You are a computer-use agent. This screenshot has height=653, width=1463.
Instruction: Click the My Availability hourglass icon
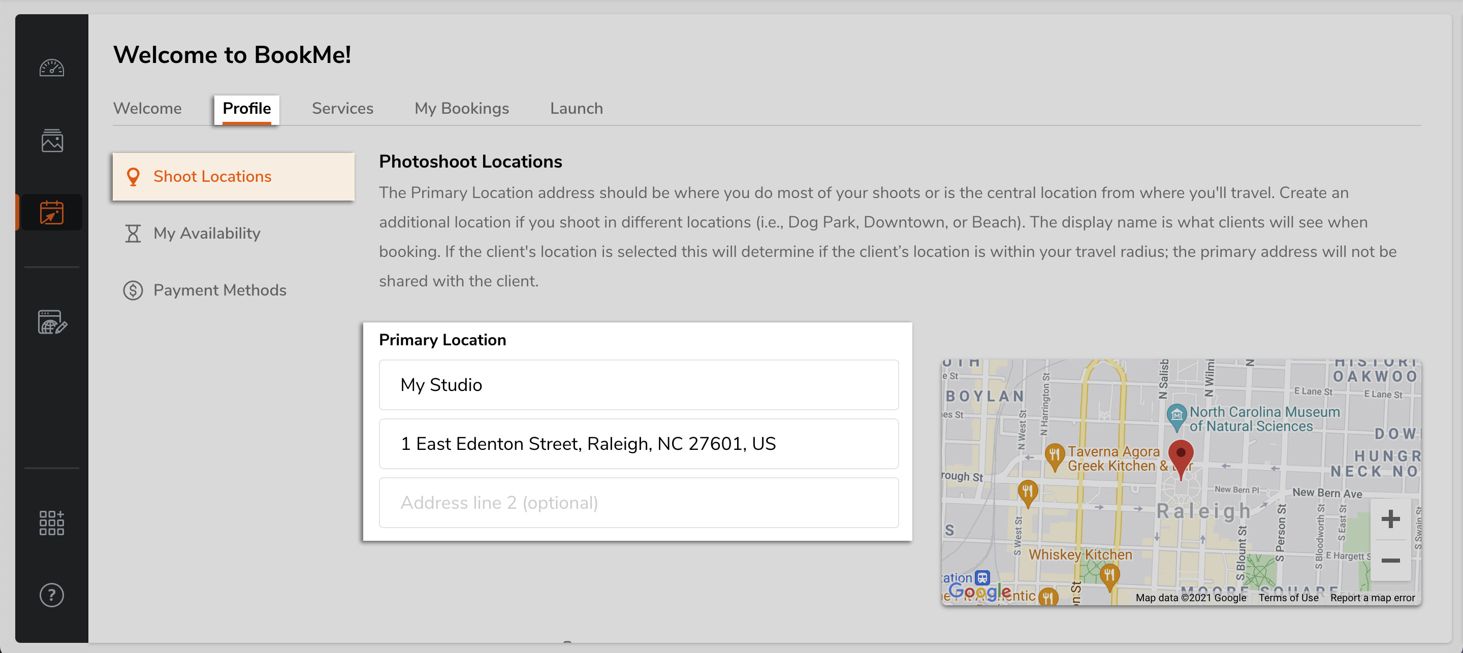click(133, 234)
